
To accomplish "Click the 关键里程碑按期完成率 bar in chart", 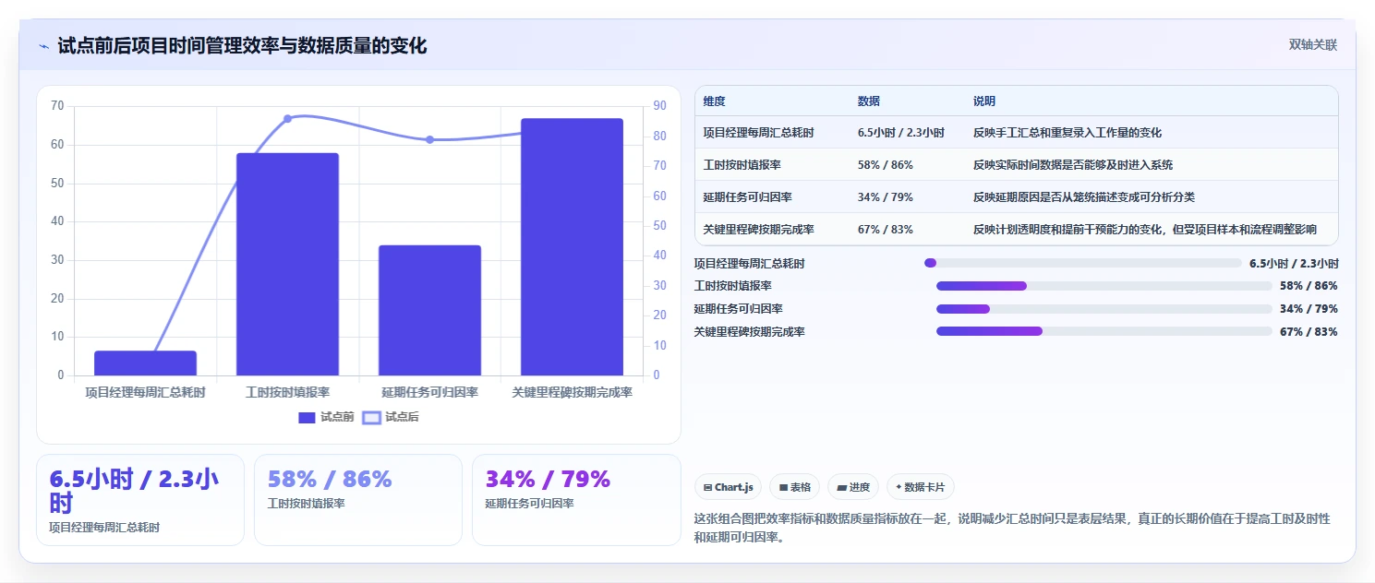I will coord(572,247).
